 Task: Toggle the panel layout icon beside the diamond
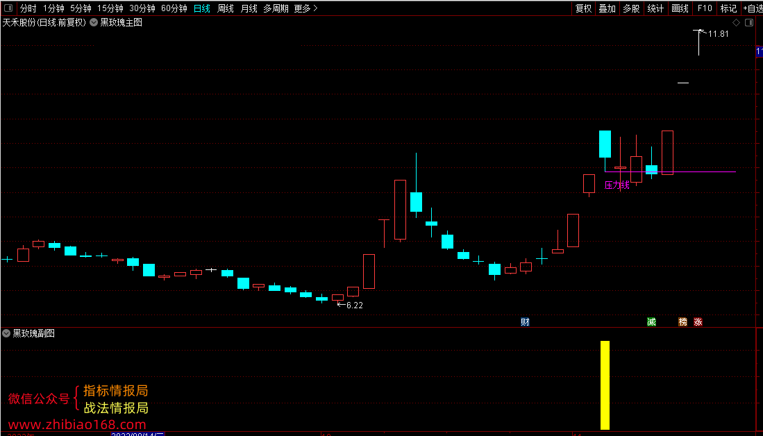click(x=748, y=23)
